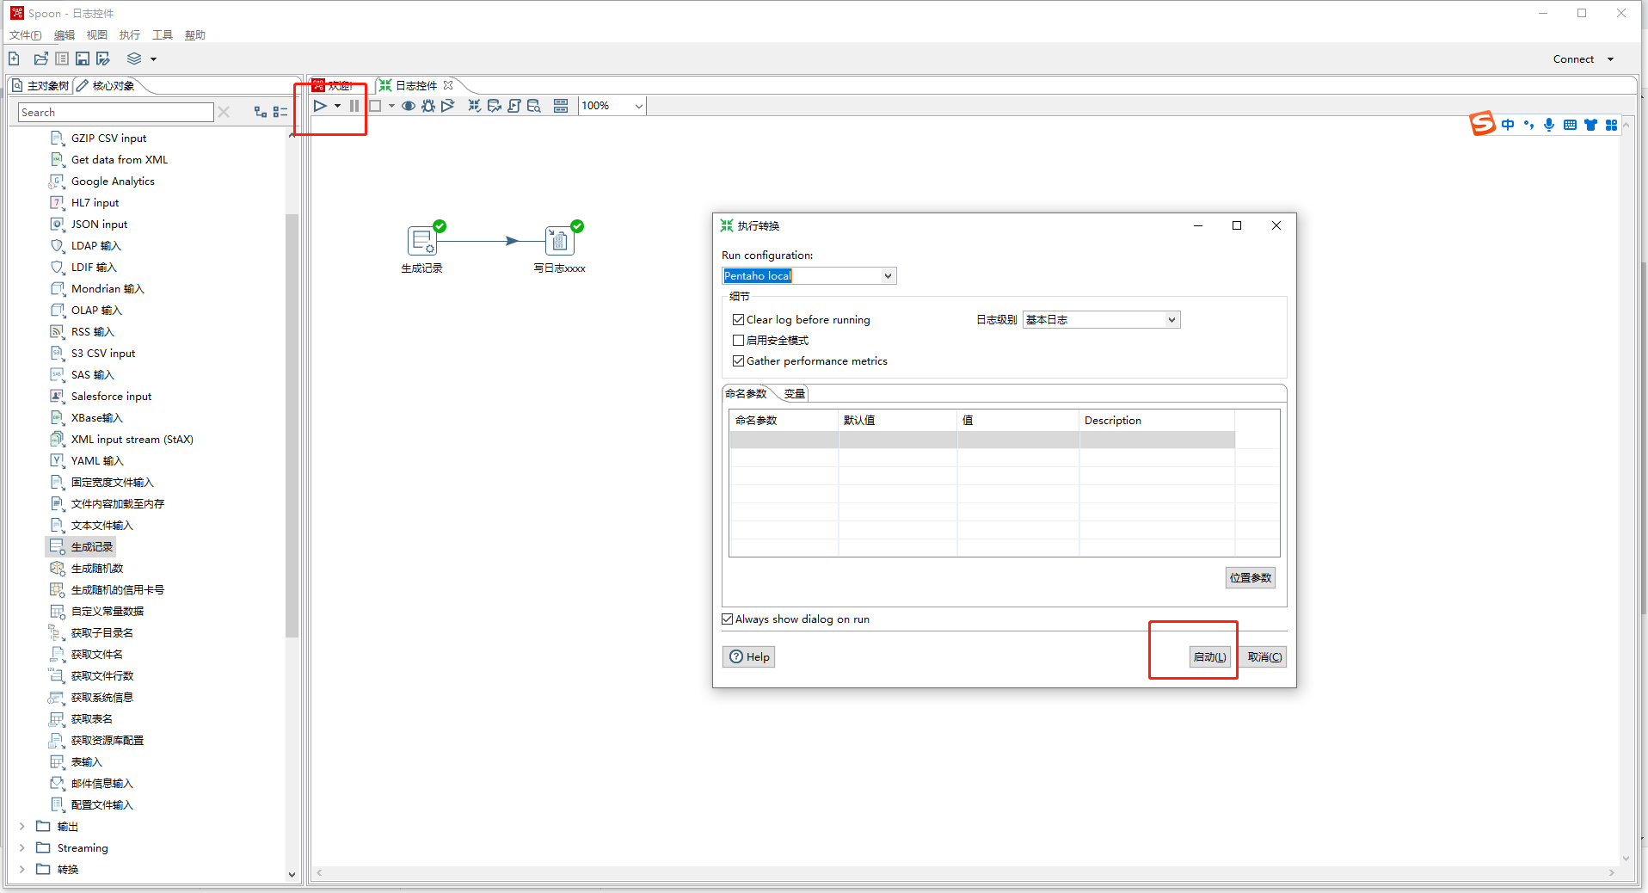Viewport: 1648px width, 893px height.
Task: Open the Run configuration dropdown
Action: (x=888, y=276)
